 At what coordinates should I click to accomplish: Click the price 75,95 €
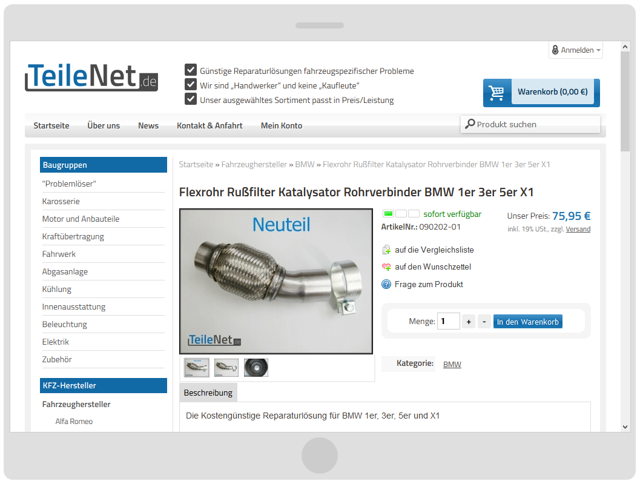coord(572,216)
